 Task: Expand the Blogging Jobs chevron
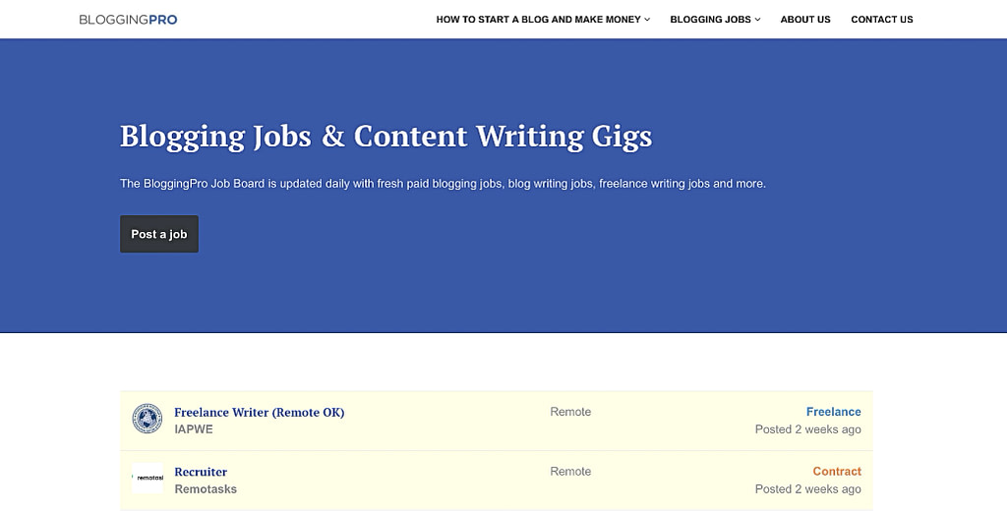(758, 20)
